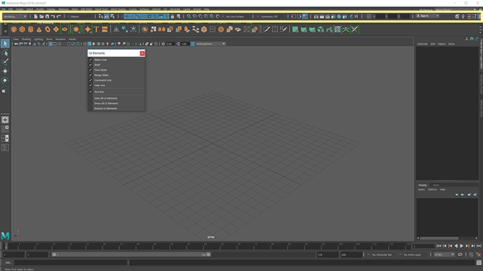Open the Create menu
Viewport: 483px width, 271px height.
click(x=20, y=9)
